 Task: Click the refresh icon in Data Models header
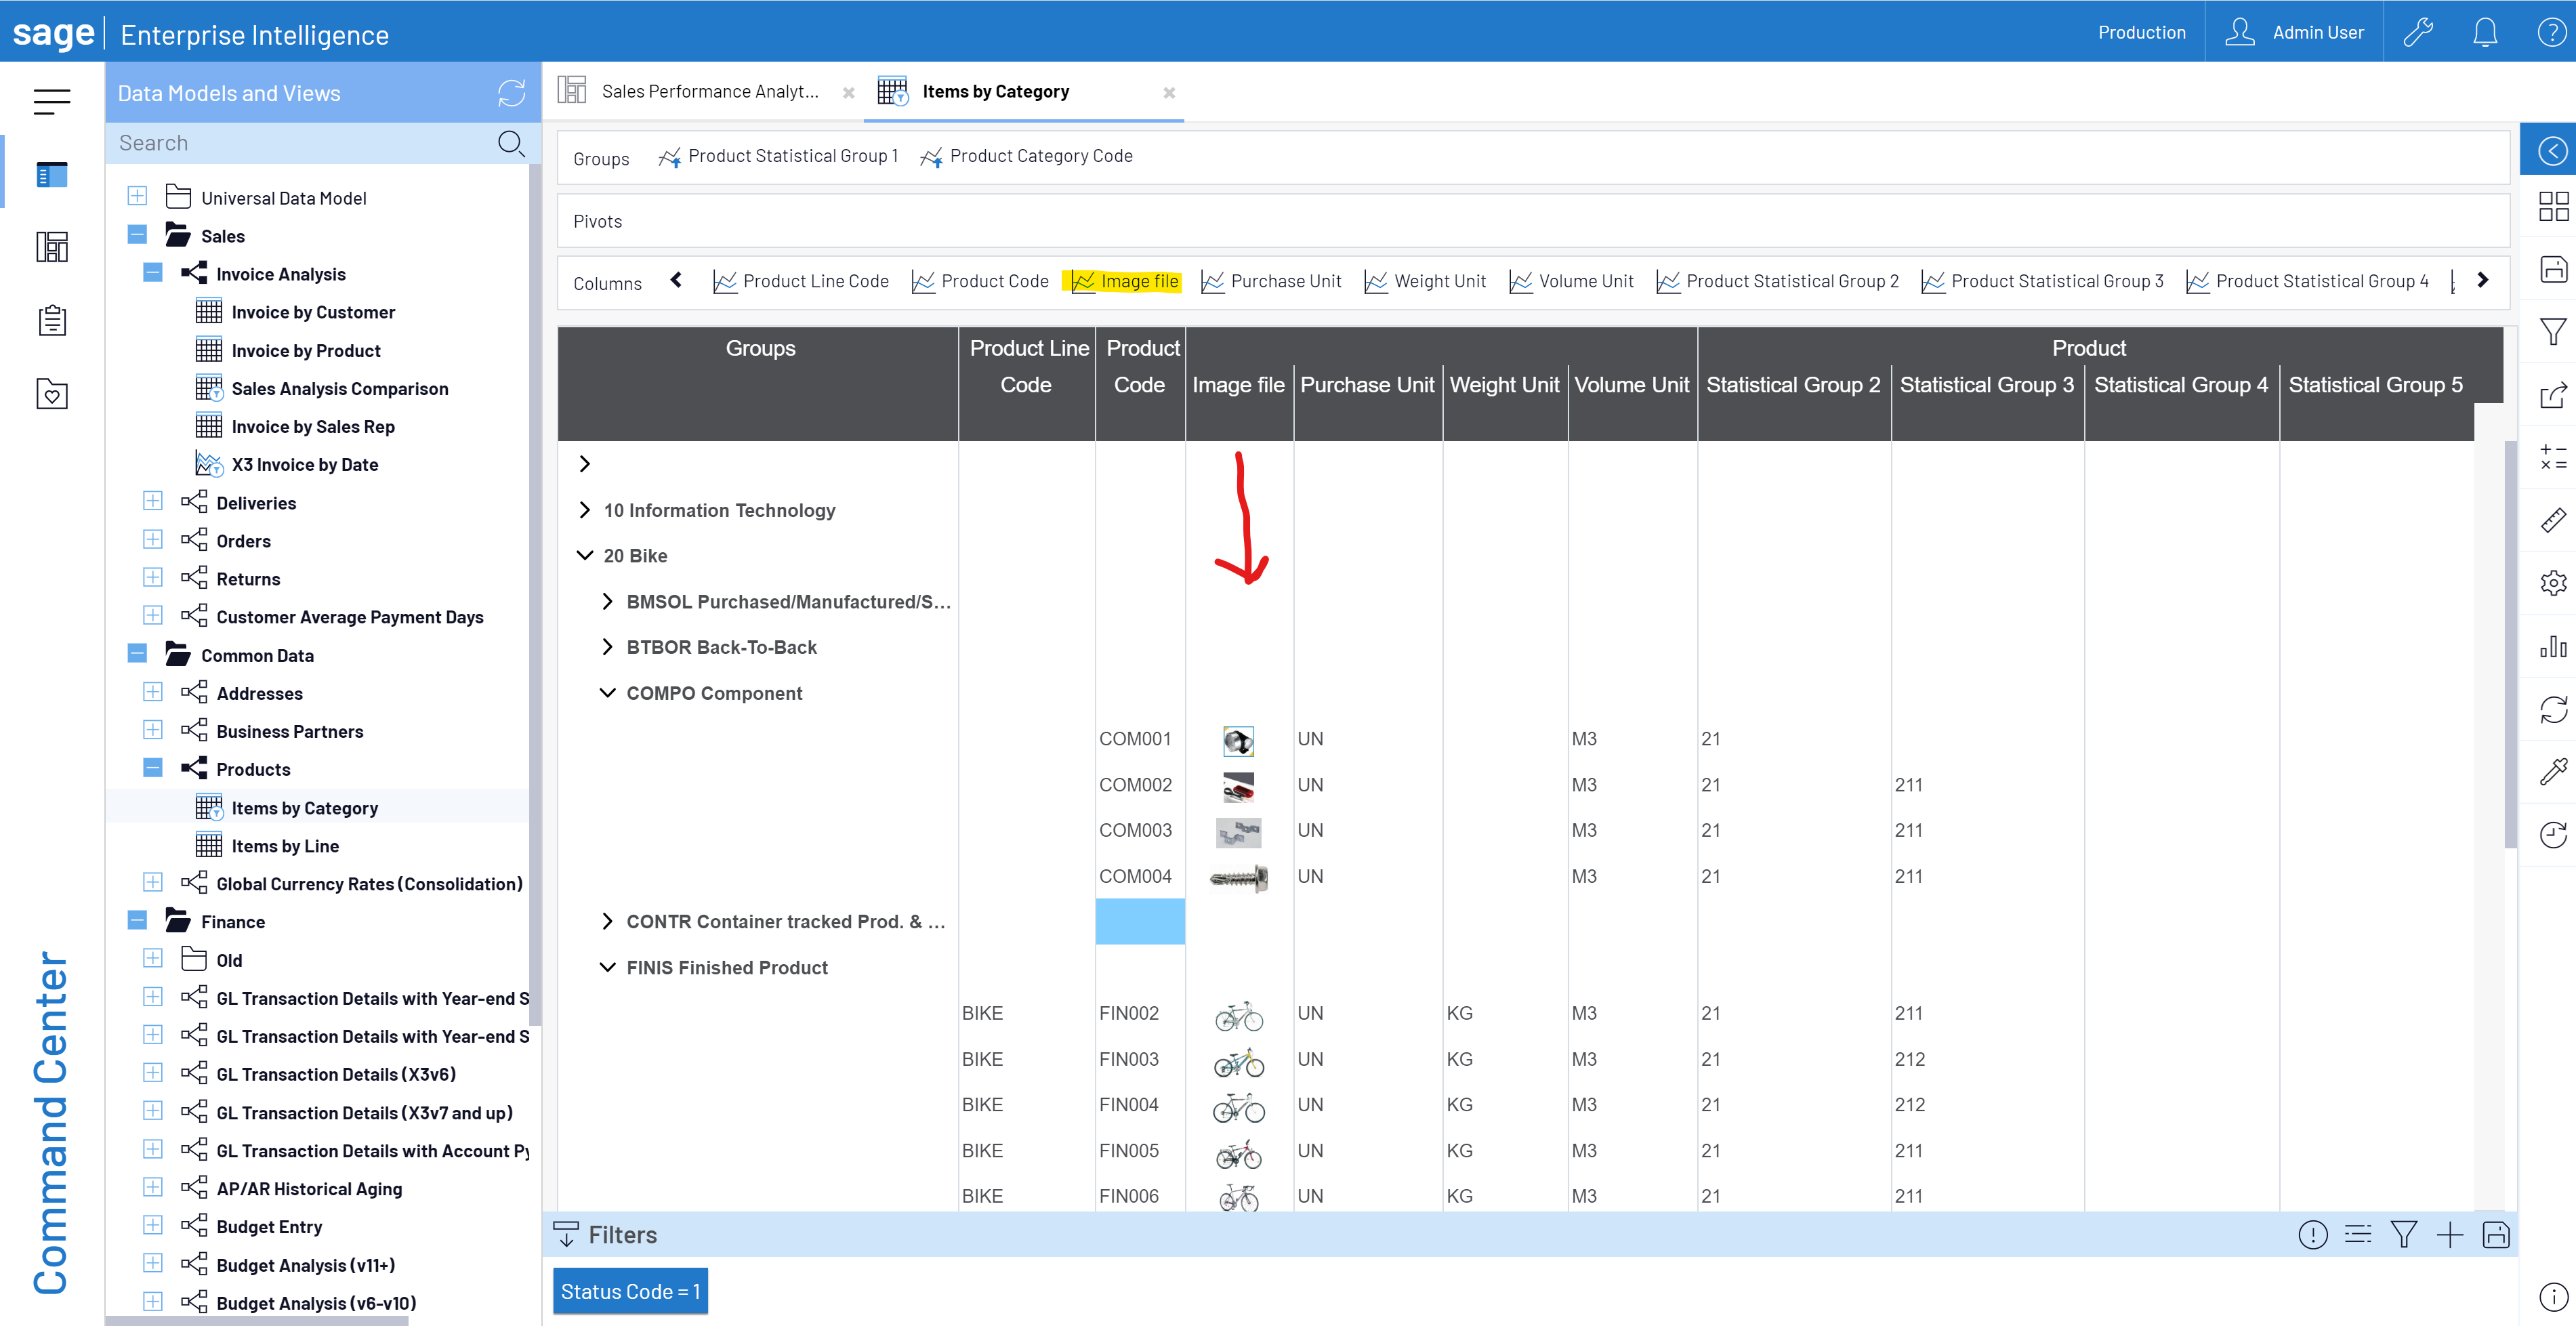511,93
